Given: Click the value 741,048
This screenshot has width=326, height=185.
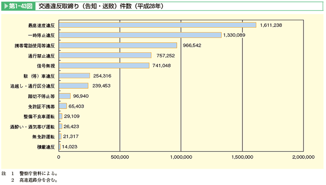Looking at the screenshot, I should click(162, 65).
